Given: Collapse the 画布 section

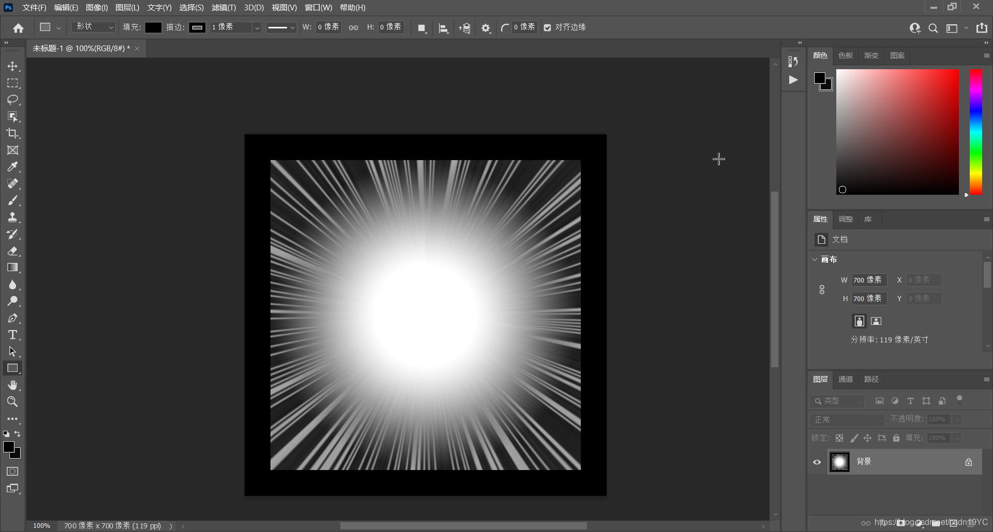Looking at the screenshot, I should 815,259.
